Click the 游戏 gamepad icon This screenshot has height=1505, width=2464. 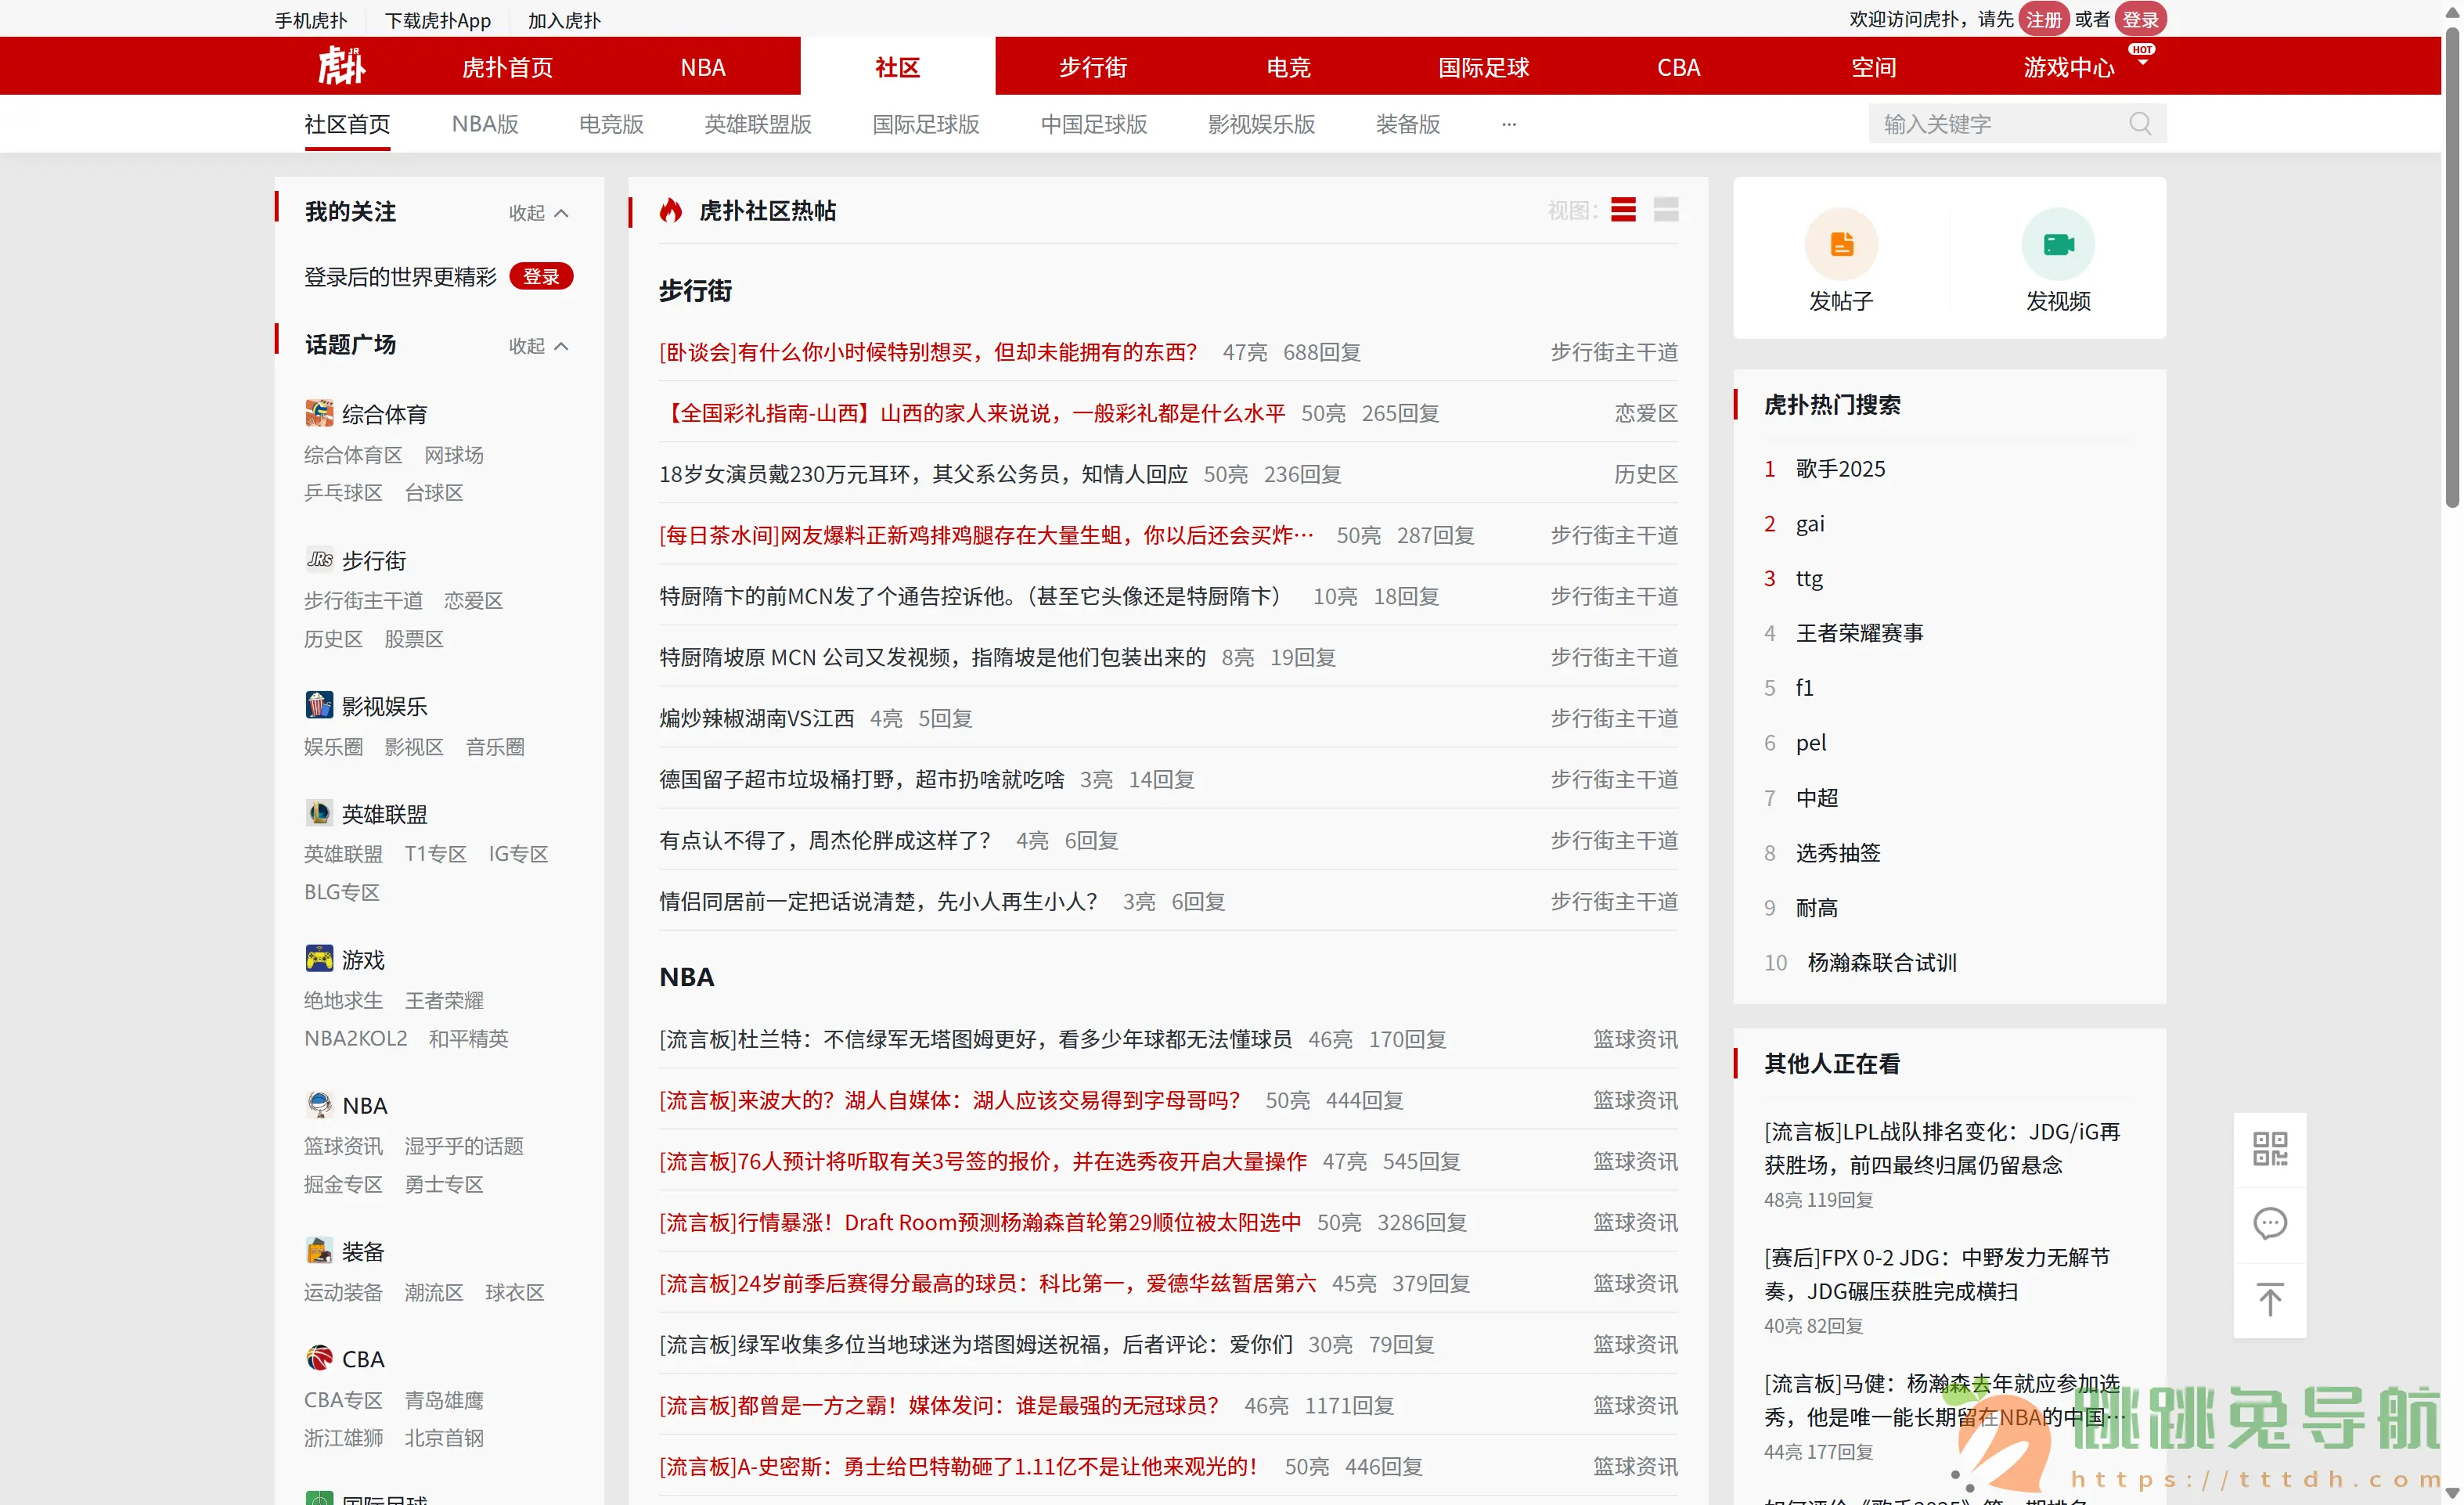tap(319, 959)
